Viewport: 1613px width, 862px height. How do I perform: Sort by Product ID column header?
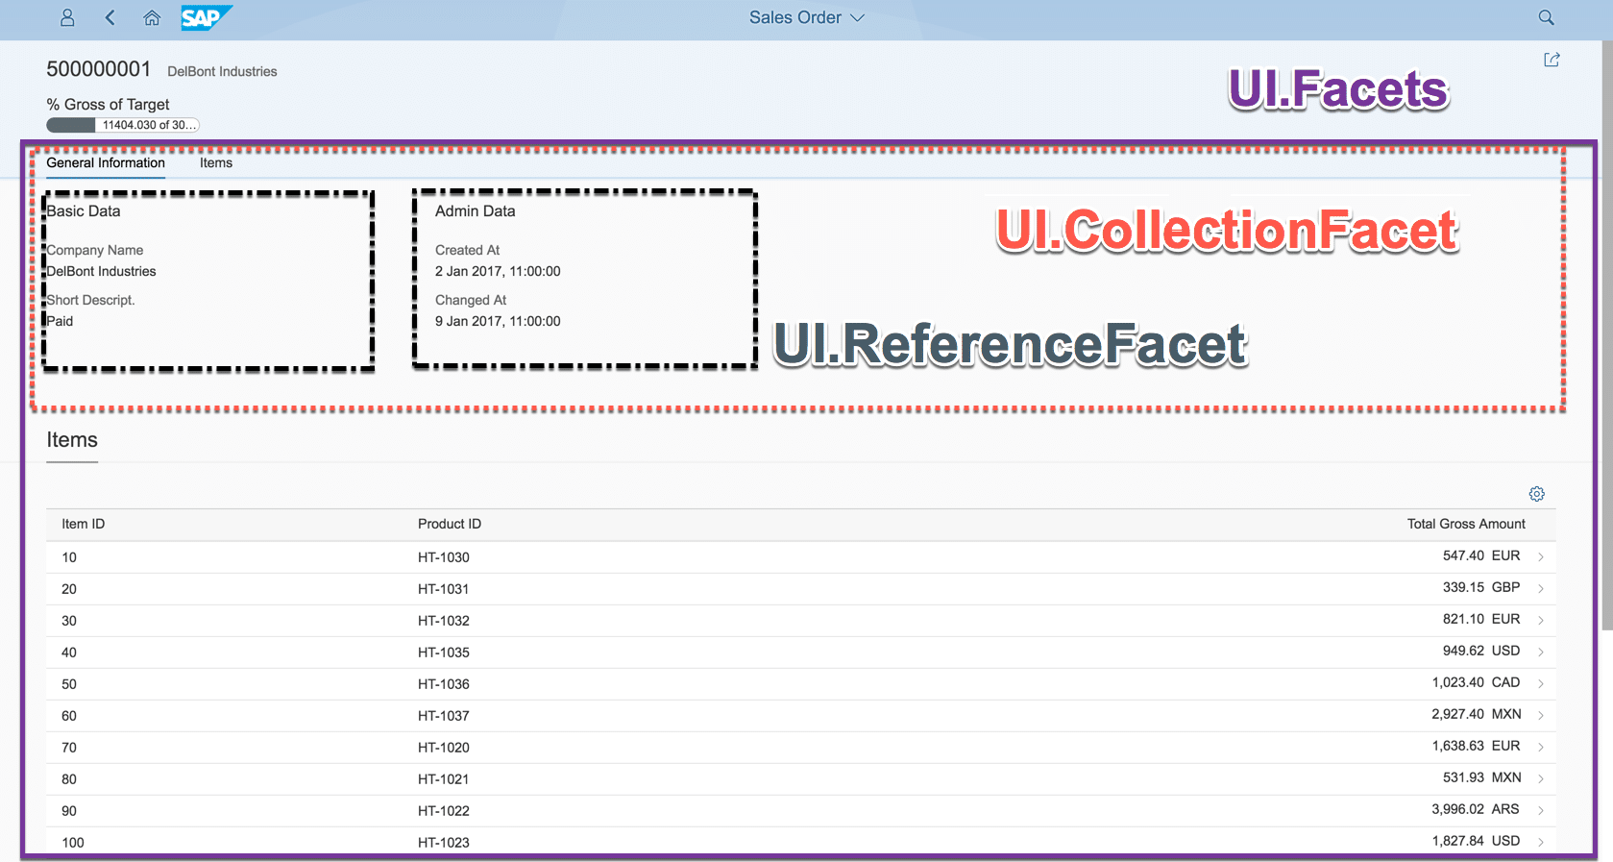point(450,524)
